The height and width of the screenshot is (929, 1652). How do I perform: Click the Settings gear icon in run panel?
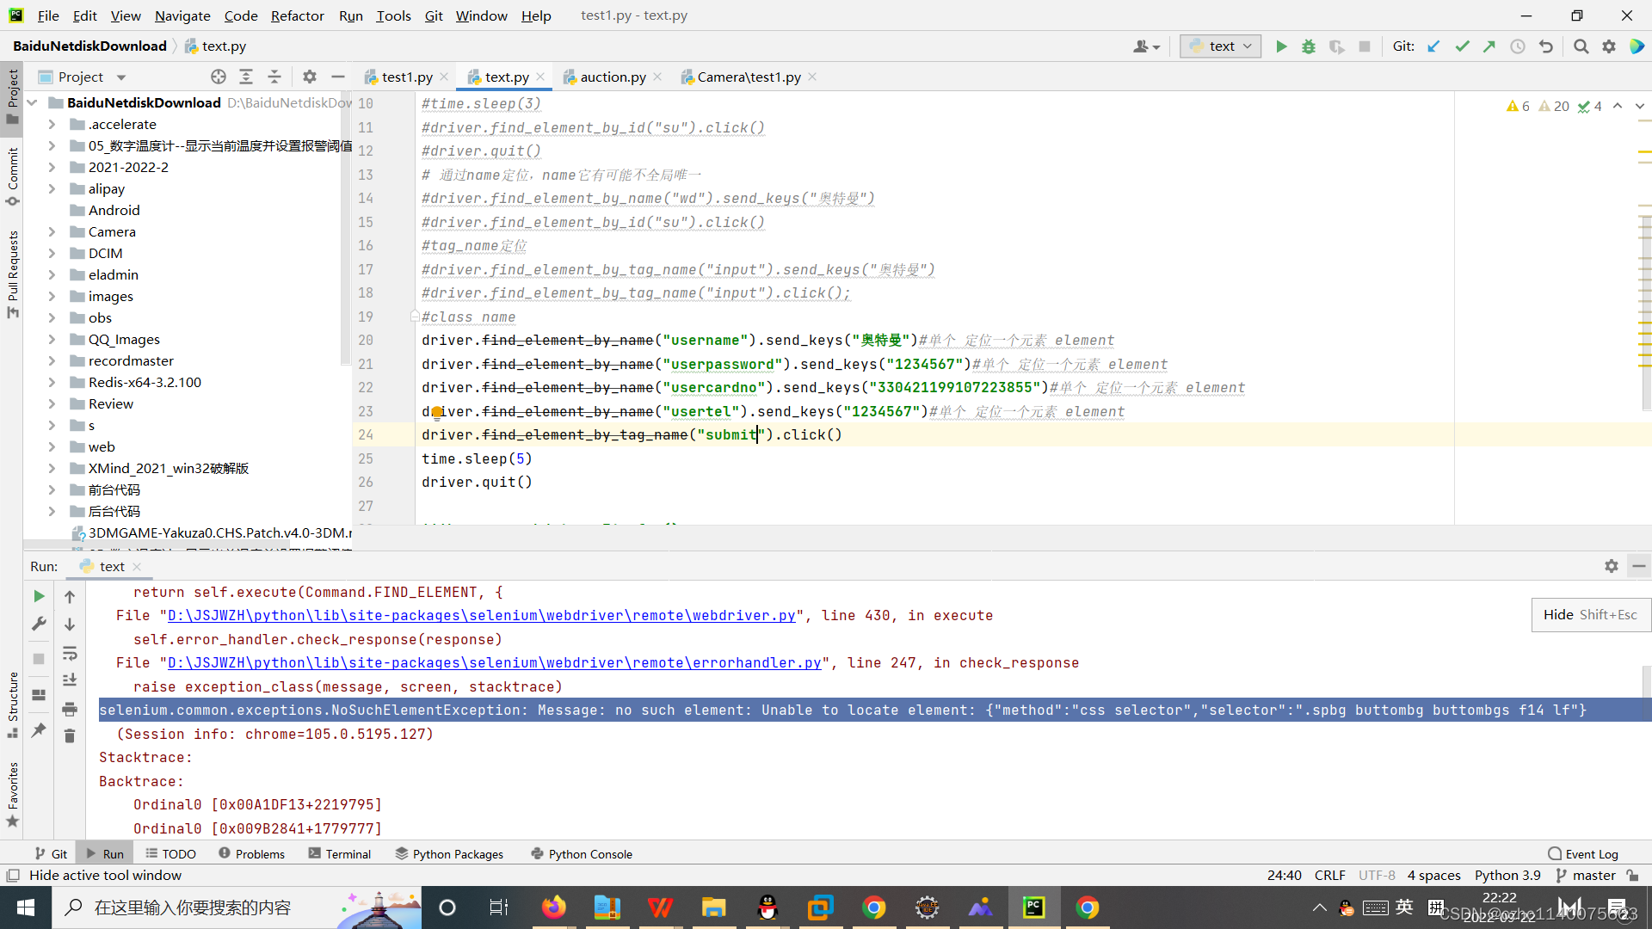click(x=1612, y=566)
